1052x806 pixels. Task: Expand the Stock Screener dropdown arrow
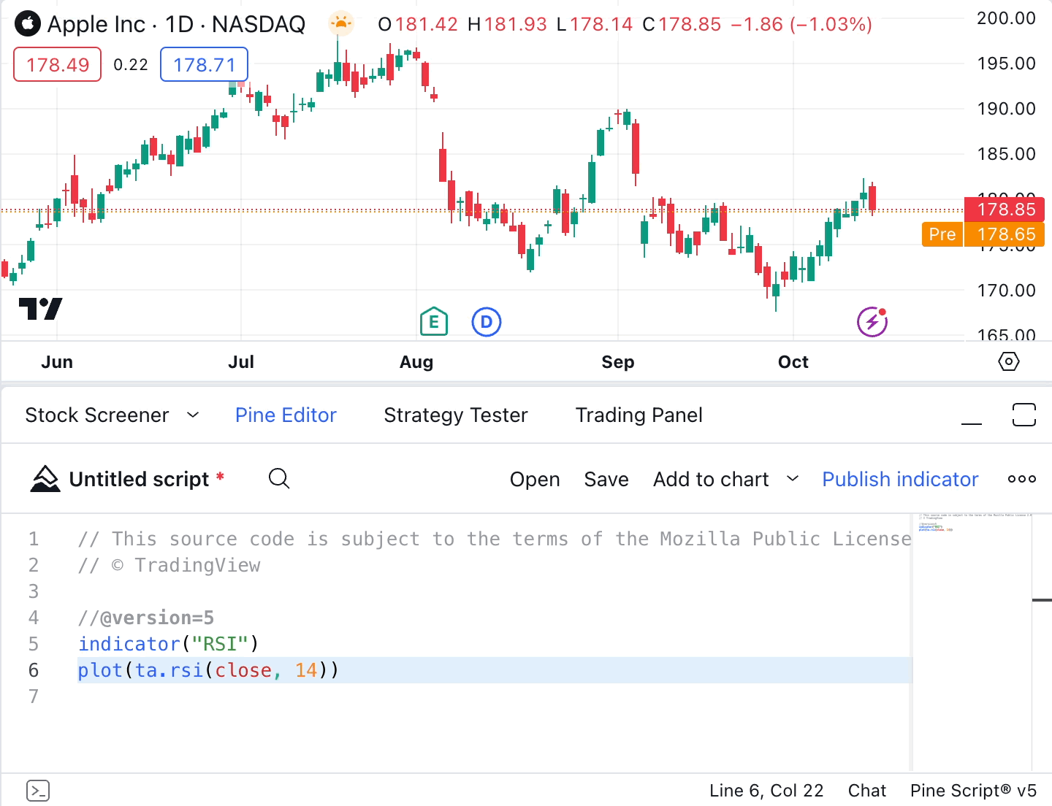point(193,415)
